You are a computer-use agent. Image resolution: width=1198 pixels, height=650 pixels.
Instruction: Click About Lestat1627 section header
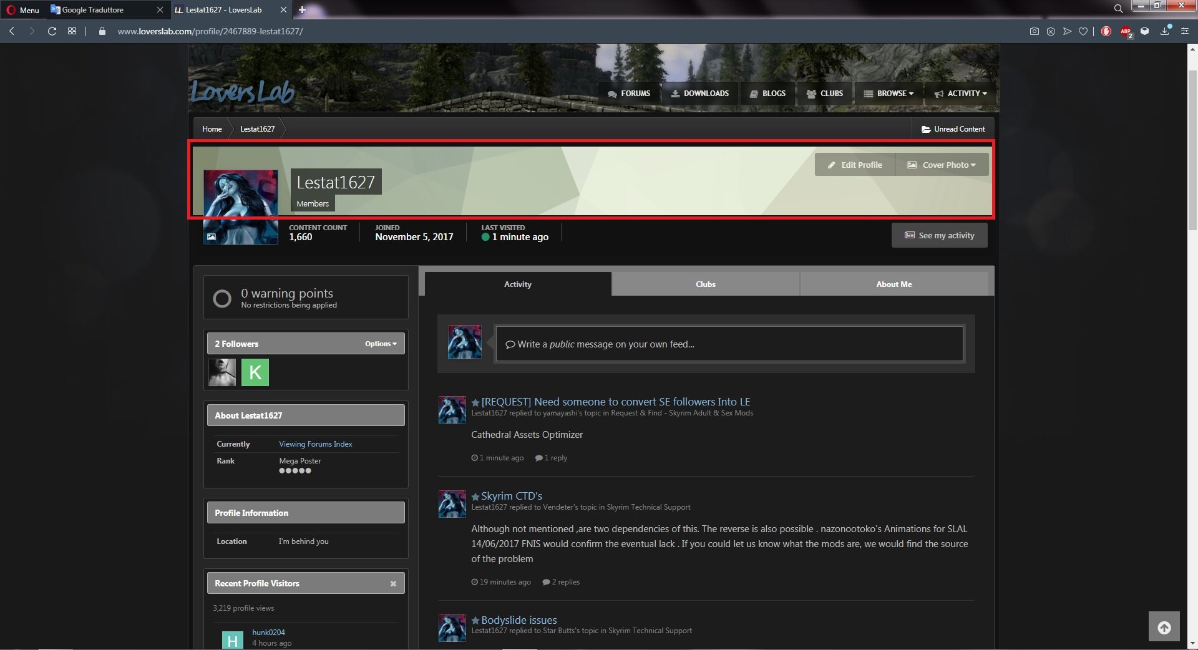306,415
